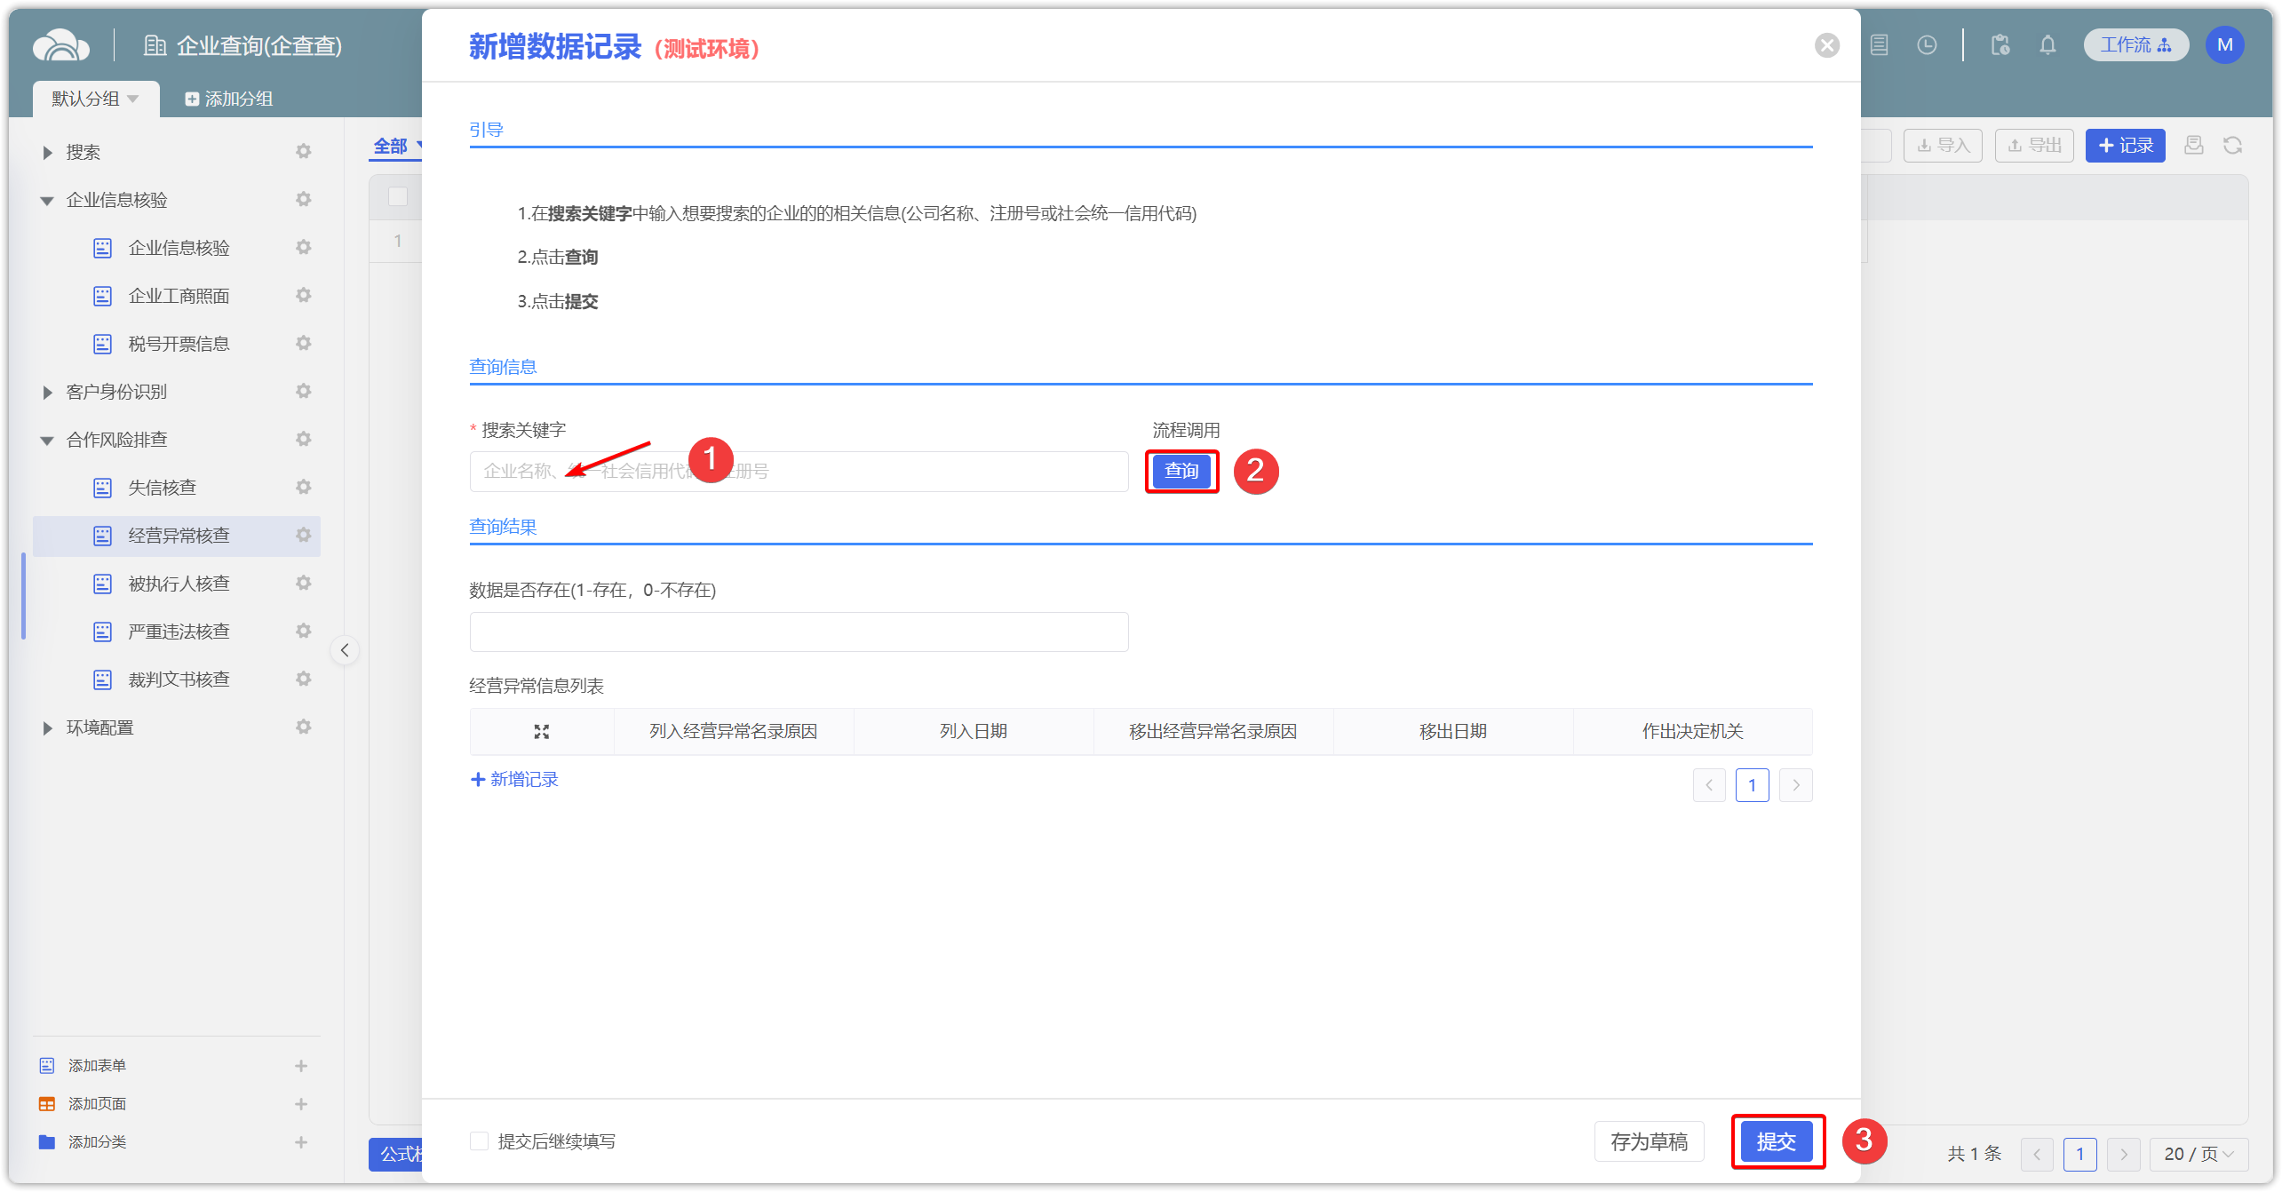Expand the subtable fullscreen icon
Screen dimensions: 2282x1192
point(541,731)
